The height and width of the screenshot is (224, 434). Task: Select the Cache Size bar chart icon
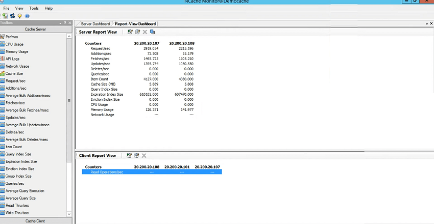point(2,73)
